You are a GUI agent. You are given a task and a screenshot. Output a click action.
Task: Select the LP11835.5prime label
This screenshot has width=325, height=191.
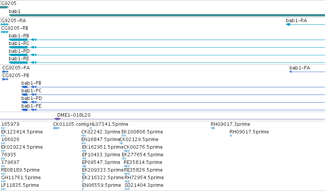tap(20, 186)
